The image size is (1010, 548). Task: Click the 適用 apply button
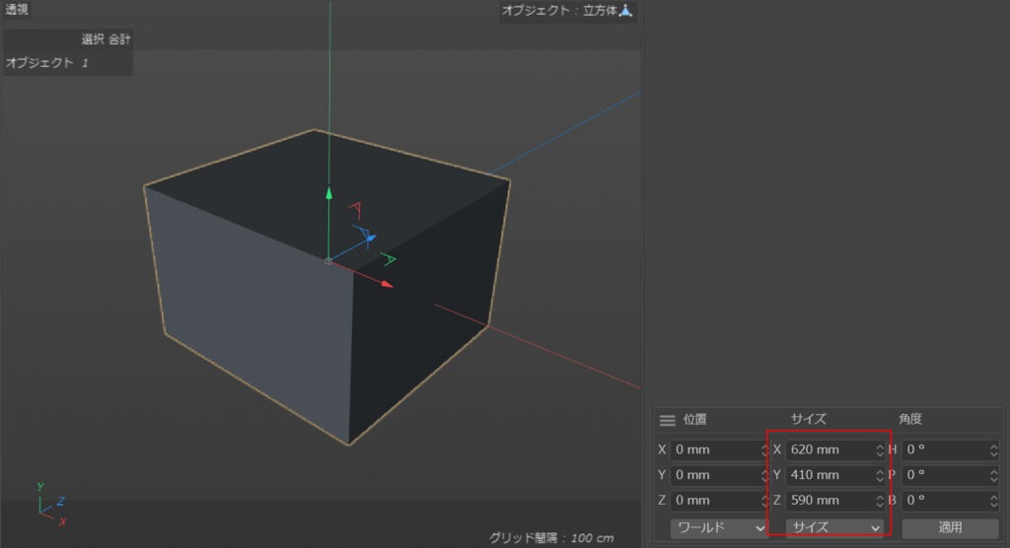950,528
